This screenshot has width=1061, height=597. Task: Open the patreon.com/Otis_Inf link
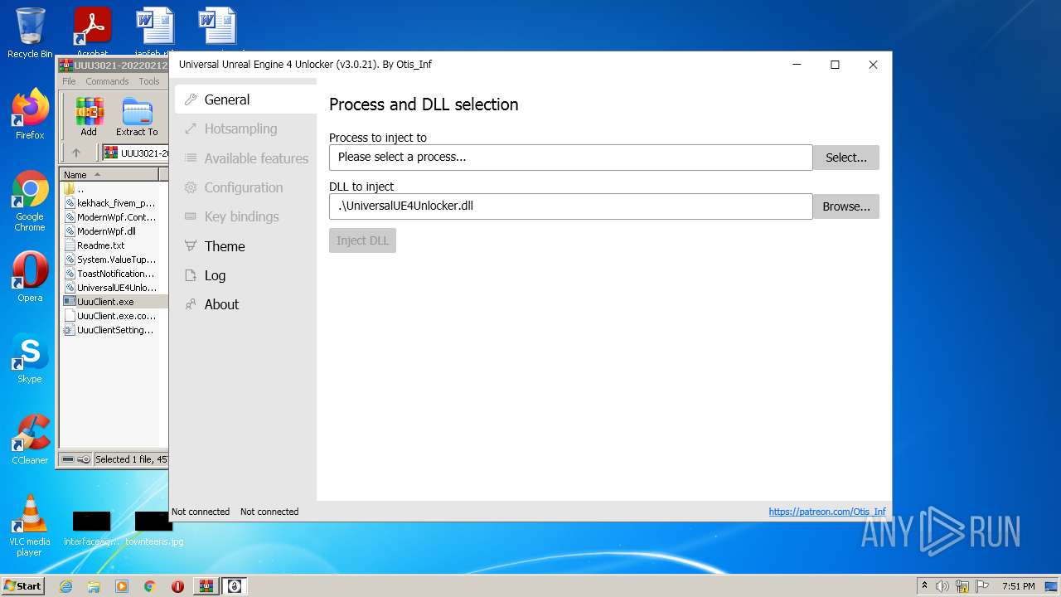827,512
